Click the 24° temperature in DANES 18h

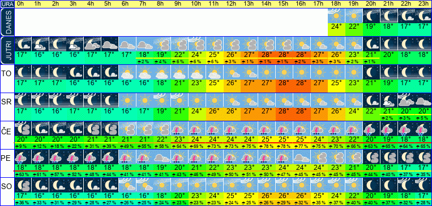pos(336,27)
